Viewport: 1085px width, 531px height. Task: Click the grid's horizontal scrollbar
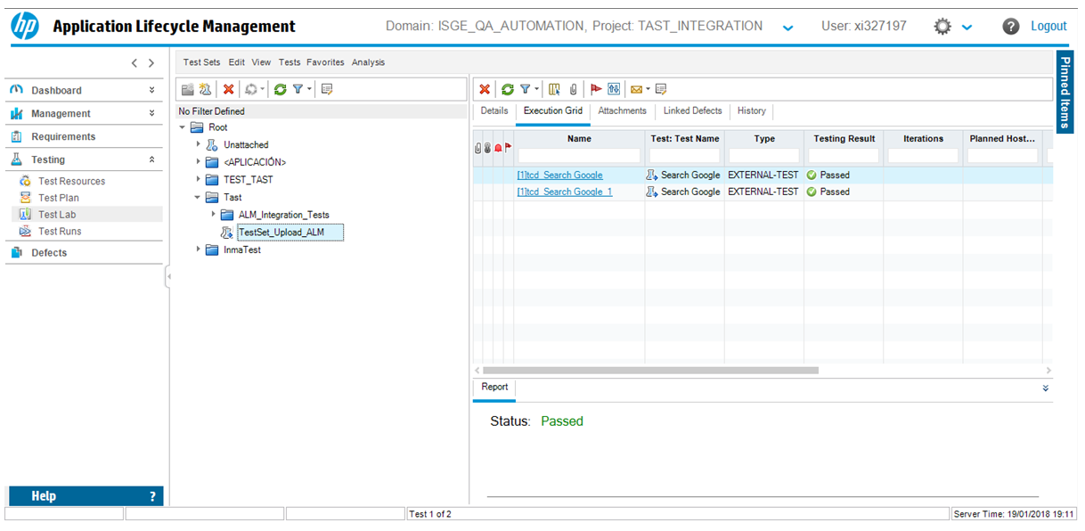pyautogui.click(x=650, y=370)
